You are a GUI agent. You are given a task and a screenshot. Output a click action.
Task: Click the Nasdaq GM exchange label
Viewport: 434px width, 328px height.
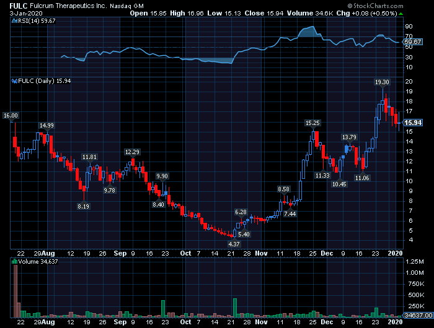click(x=126, y=6)
